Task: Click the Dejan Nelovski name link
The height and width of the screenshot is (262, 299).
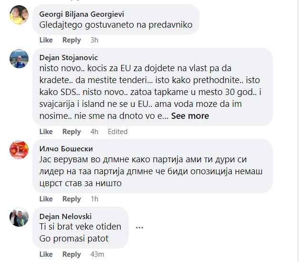Action: pos(65,216)
